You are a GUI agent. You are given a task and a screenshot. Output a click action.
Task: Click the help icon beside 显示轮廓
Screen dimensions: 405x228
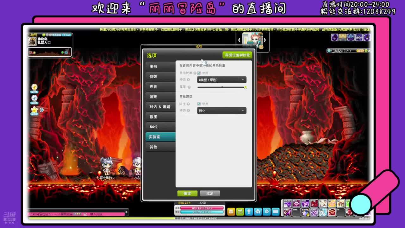195,73
